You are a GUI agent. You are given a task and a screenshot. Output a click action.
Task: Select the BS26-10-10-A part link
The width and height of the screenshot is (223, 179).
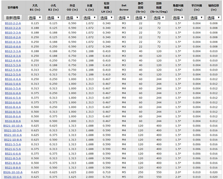point(13,172)
